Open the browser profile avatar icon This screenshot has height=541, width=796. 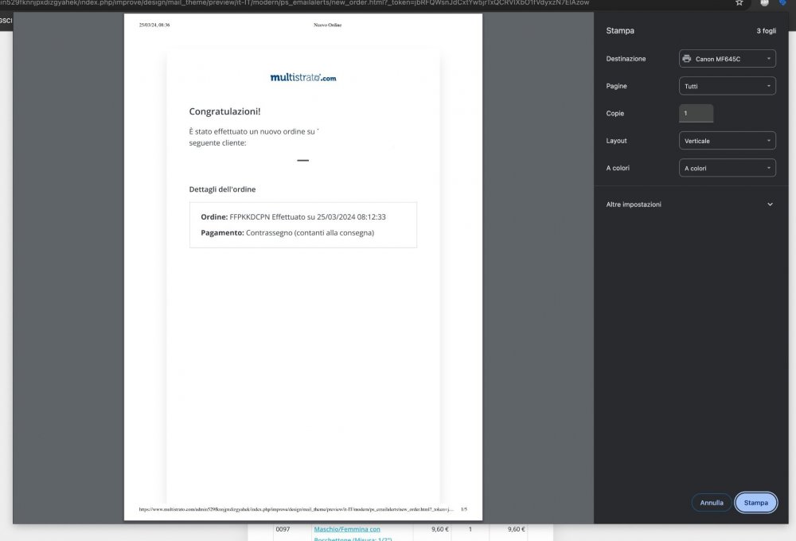763,3
